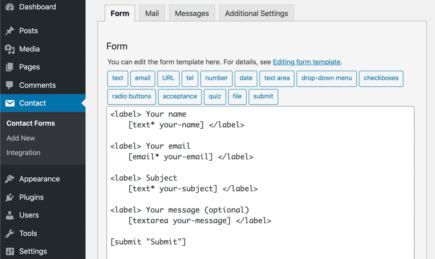This screenshot has width=435, height=259.
Task: Insert a URL field tag
Action: [168, 79]
